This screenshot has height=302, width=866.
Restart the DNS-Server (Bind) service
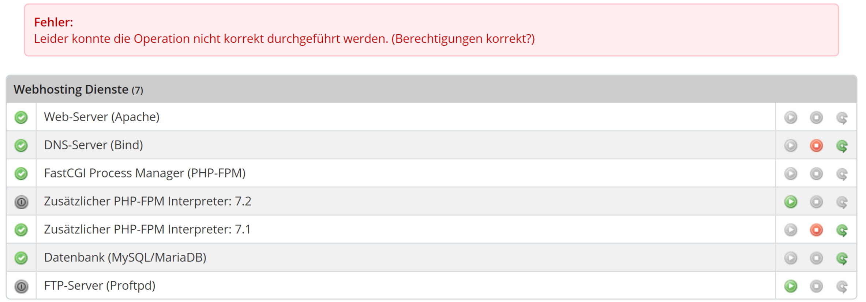[x=842, y=146]
